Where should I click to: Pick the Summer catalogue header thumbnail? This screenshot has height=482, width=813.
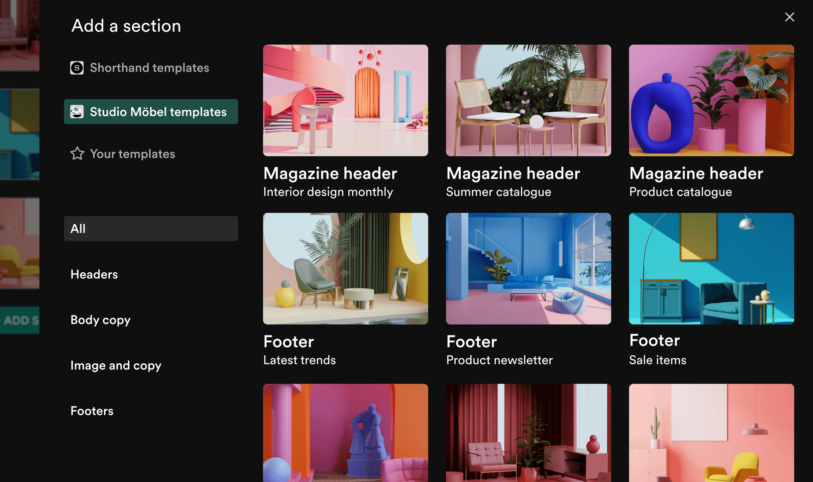tap(528, 100)
